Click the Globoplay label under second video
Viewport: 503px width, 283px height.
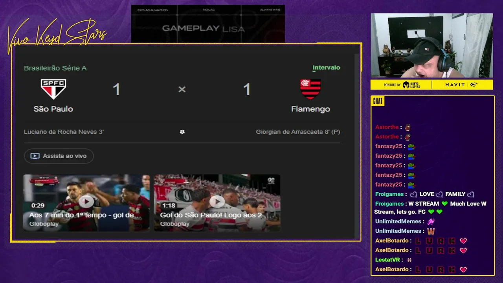click(175, 224)
